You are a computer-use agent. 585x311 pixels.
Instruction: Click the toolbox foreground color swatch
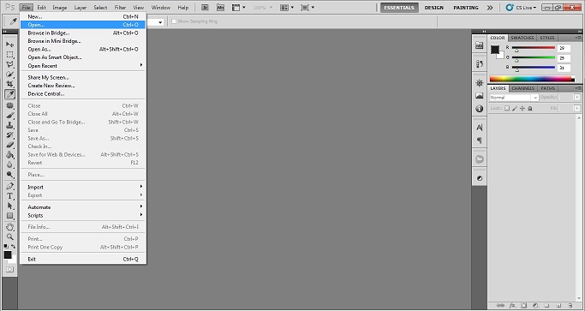(x=8, y=255)
